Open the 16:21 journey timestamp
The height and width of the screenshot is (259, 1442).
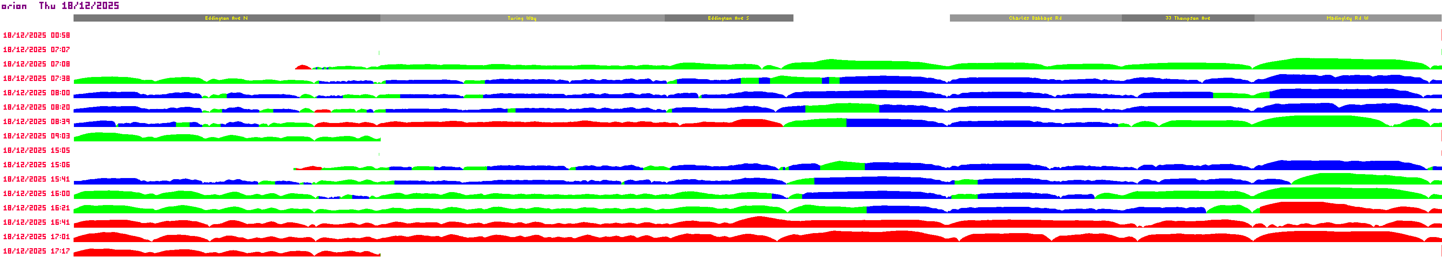pos(36,208)
